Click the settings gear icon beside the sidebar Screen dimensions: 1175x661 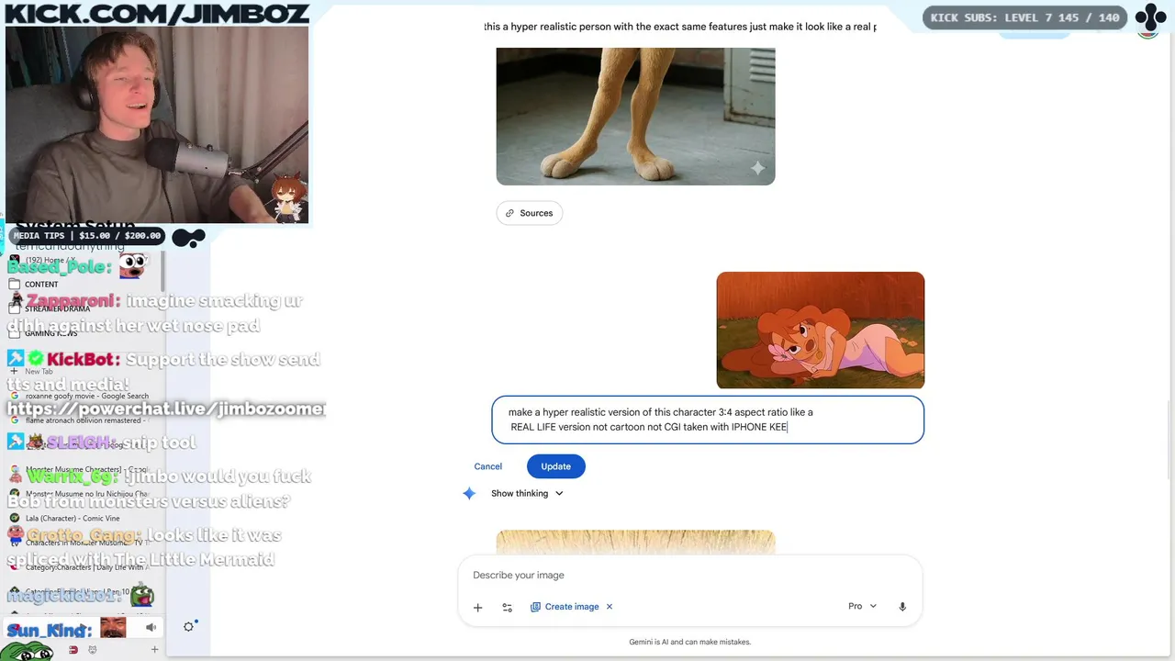coord(188,627)
